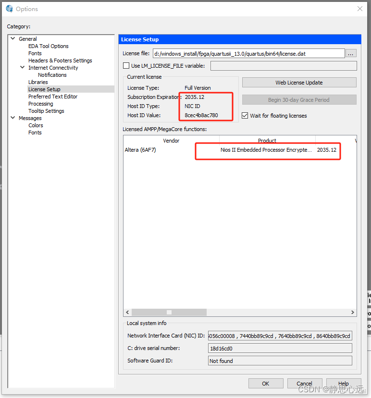The height and width of the screenshot is (398, 371).
Task: Click left arrow of horizontal scrollbar
Action: pos(127,312)
